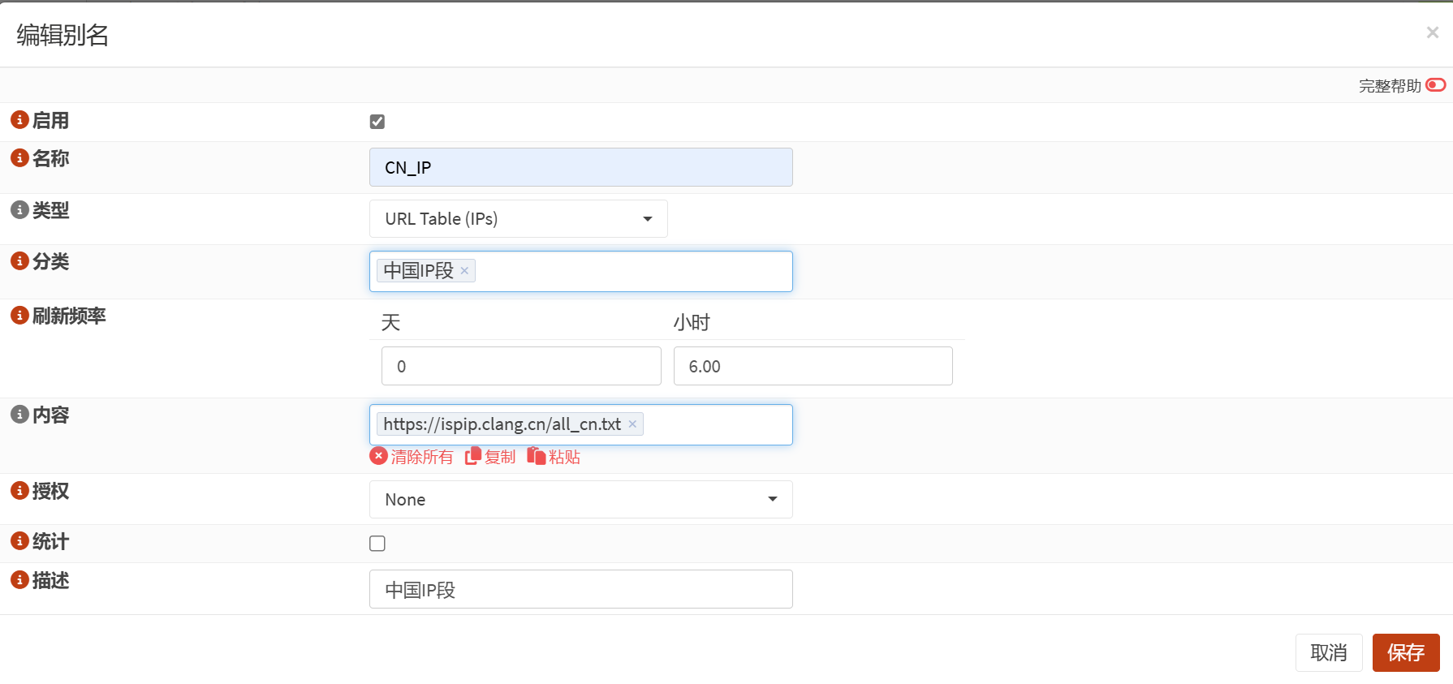Remove the 中国IP段 category tag
Image resolution: width=1453 pixels, height=684 pixels.
click(464, 271)
